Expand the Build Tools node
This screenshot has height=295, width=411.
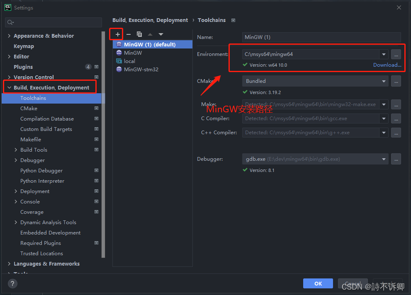point(16,150)
